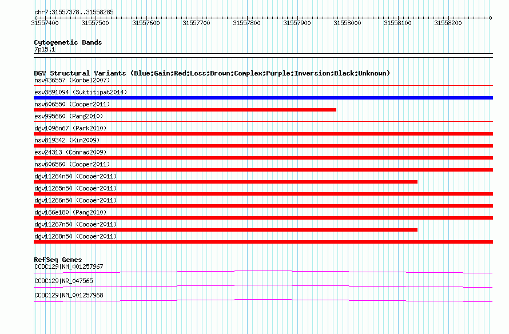Screen dimensions: 509x334
Task: Open dgv11266n54 (Cooper2011) label
Action: coord(75,200)
